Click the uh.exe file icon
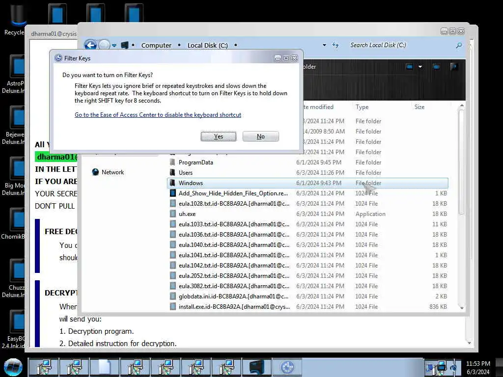503x377 pixels. [172, 214]
